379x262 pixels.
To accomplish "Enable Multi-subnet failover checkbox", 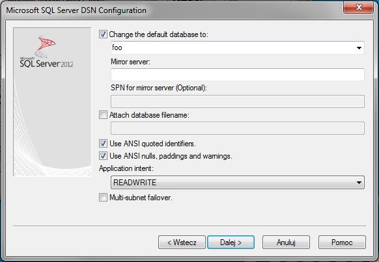I will coord(103,198).
